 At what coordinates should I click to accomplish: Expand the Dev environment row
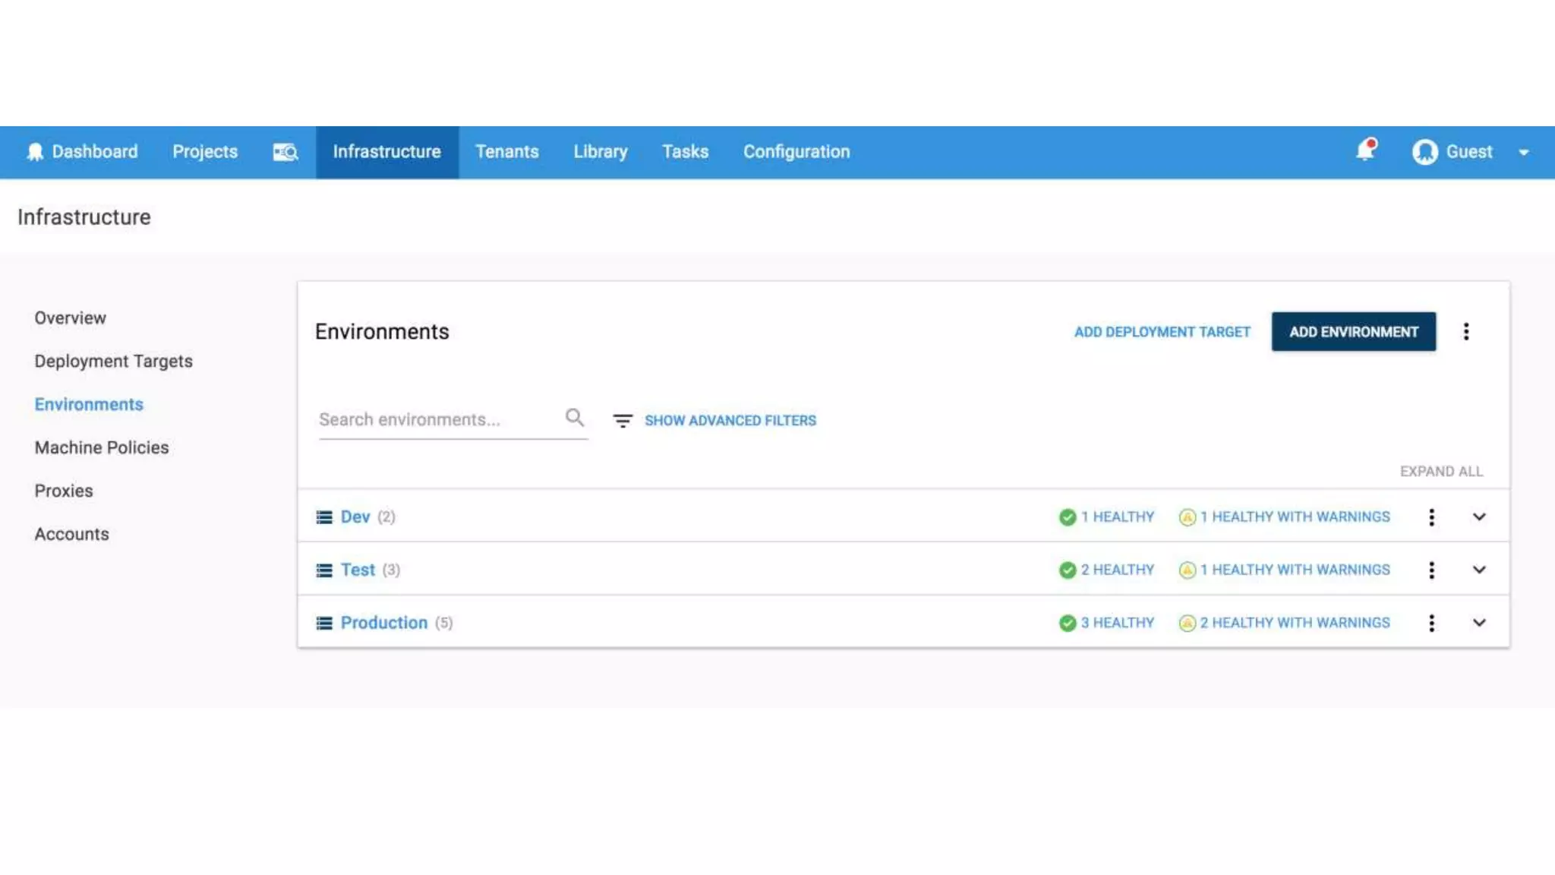(x=1479, y=517)
